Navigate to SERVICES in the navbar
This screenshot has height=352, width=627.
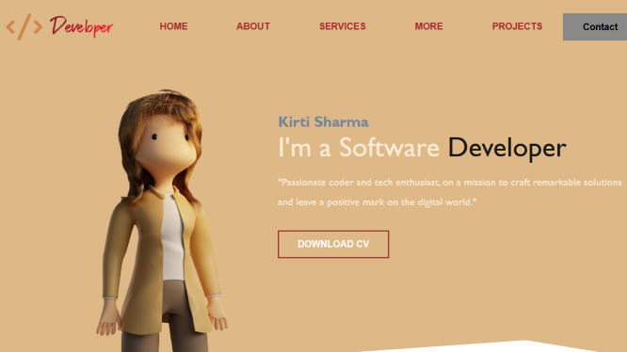[343, 26]
